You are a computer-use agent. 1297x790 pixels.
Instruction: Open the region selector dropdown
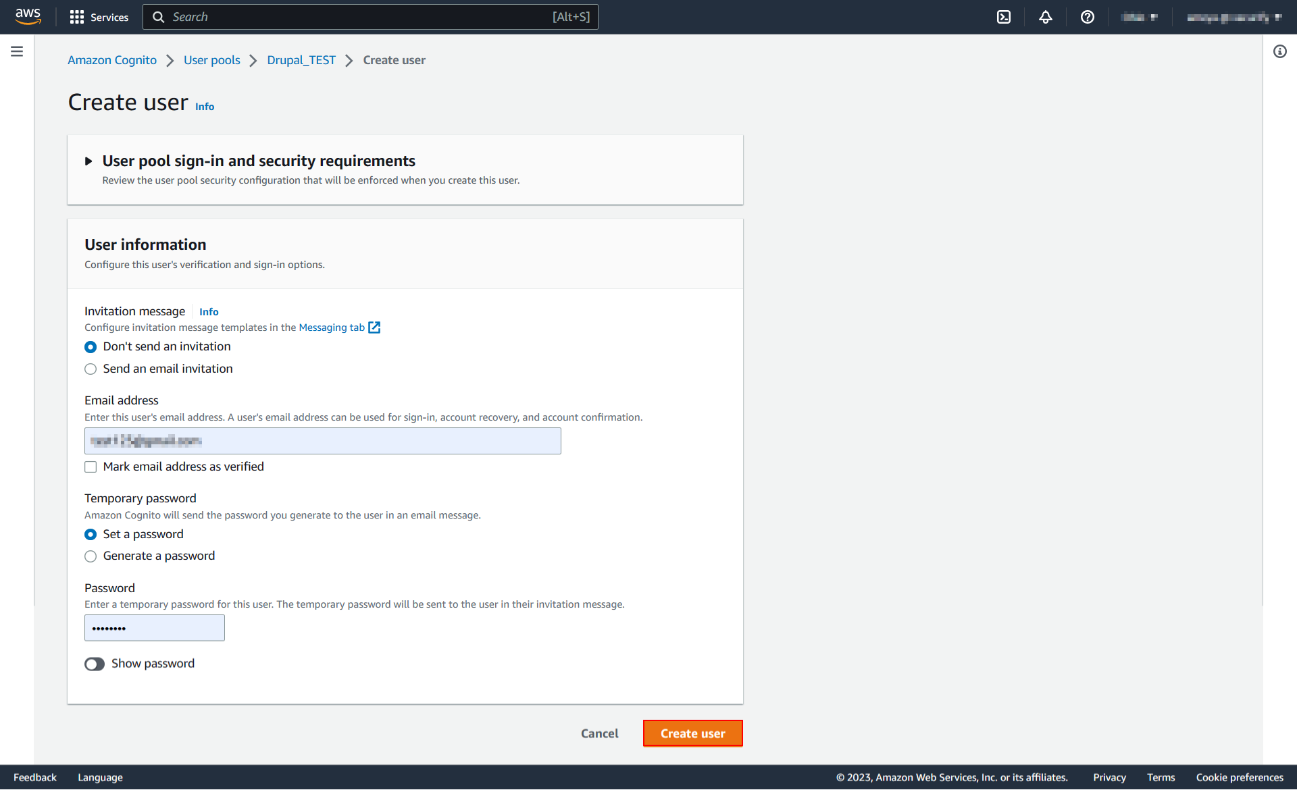[x=1140, y=17]
